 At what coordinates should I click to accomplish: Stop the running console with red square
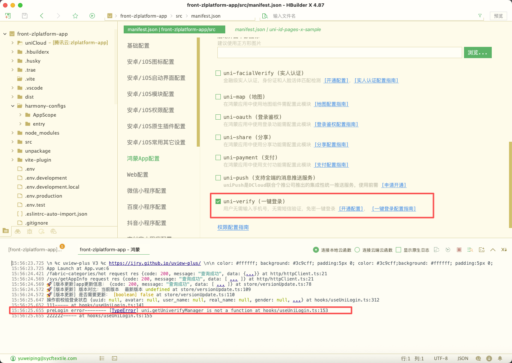(x=459, y=250)
